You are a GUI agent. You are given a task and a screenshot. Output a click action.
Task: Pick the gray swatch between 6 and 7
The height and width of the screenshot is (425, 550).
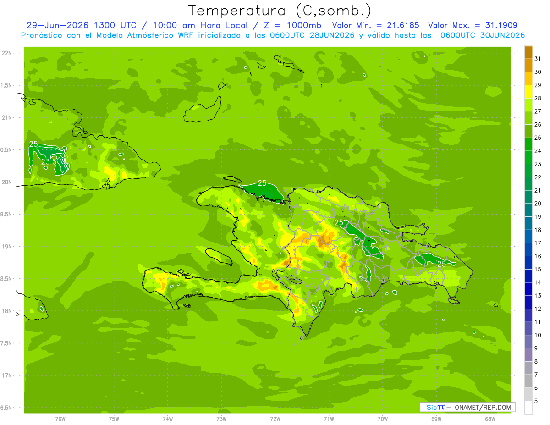pyautogui.click(x=528, y=381)
